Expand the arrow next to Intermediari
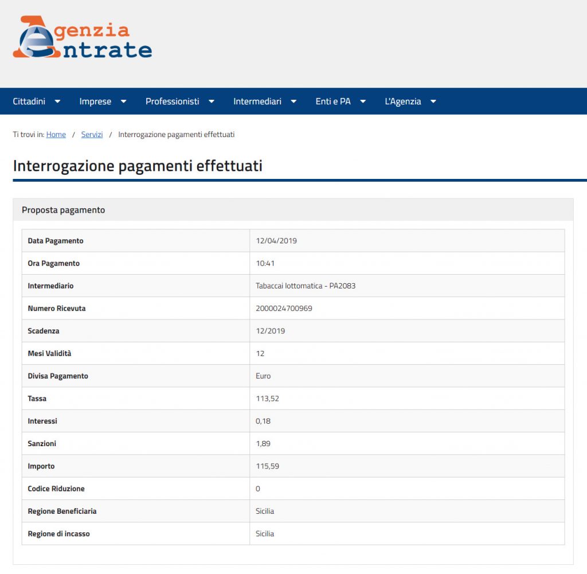 tap(293, 101)
